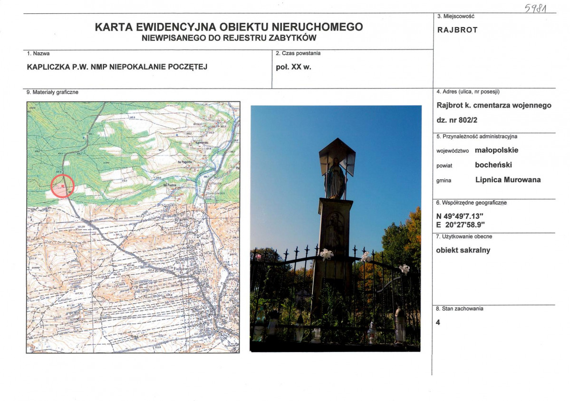The image size is (570, 401).
Task: Click the value 'Lipnica Murowana'
Action: coord(508,180)
